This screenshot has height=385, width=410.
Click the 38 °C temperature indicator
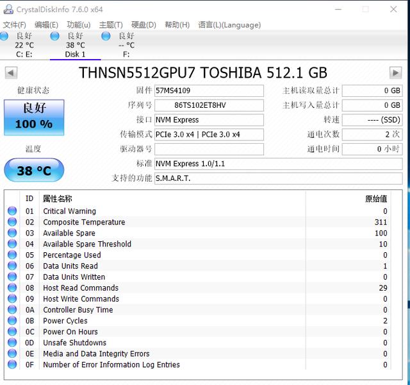pyautogui.click(x=34, y=171)
